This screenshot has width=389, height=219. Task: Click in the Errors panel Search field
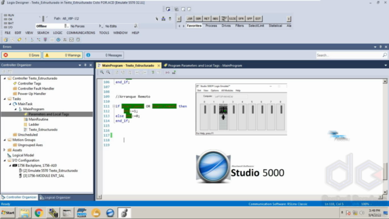coord(349,55)
